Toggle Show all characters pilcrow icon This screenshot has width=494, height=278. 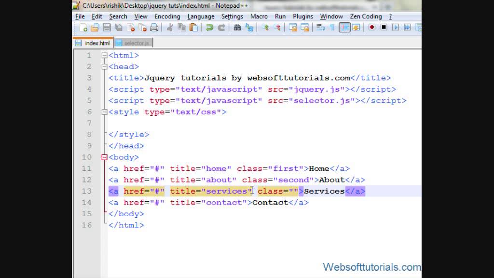(x=332, y=28)
